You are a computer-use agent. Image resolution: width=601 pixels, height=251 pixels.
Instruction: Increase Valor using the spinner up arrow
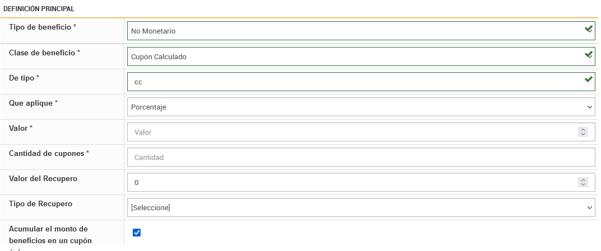pos(583,130)
